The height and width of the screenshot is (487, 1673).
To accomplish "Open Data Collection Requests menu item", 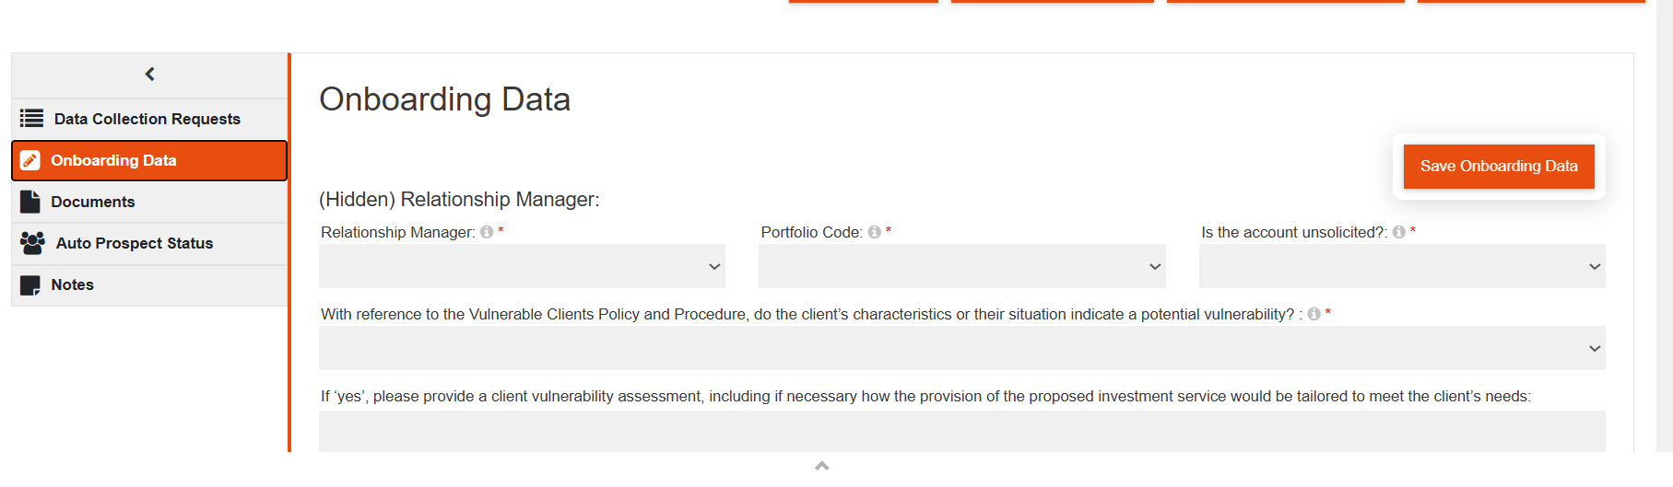I will (147, 119).
